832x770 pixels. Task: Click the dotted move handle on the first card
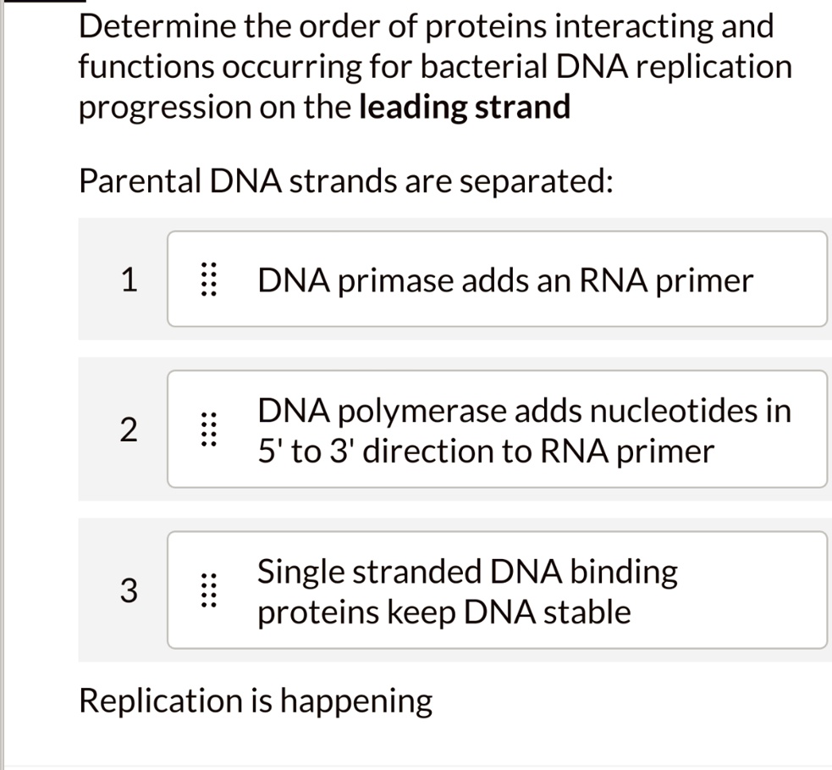(210, 280)
